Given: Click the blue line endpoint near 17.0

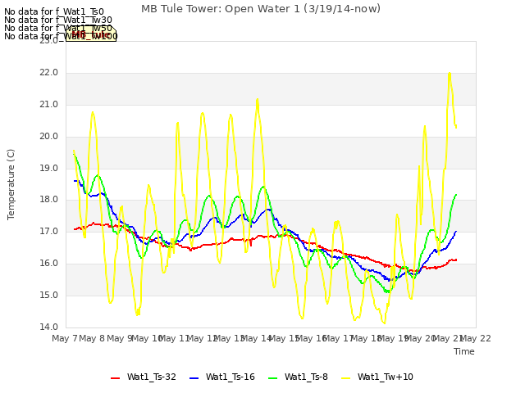Looking at the screenshot, I should [456, 231].
